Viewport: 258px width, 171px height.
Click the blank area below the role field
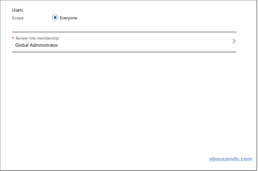point(124,101)
